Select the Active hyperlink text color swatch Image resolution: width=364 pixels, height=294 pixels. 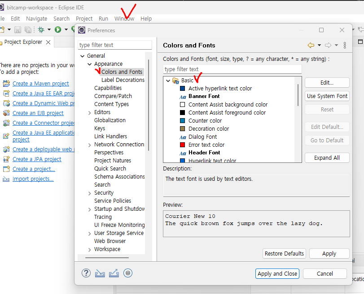[x=183, y=89]
